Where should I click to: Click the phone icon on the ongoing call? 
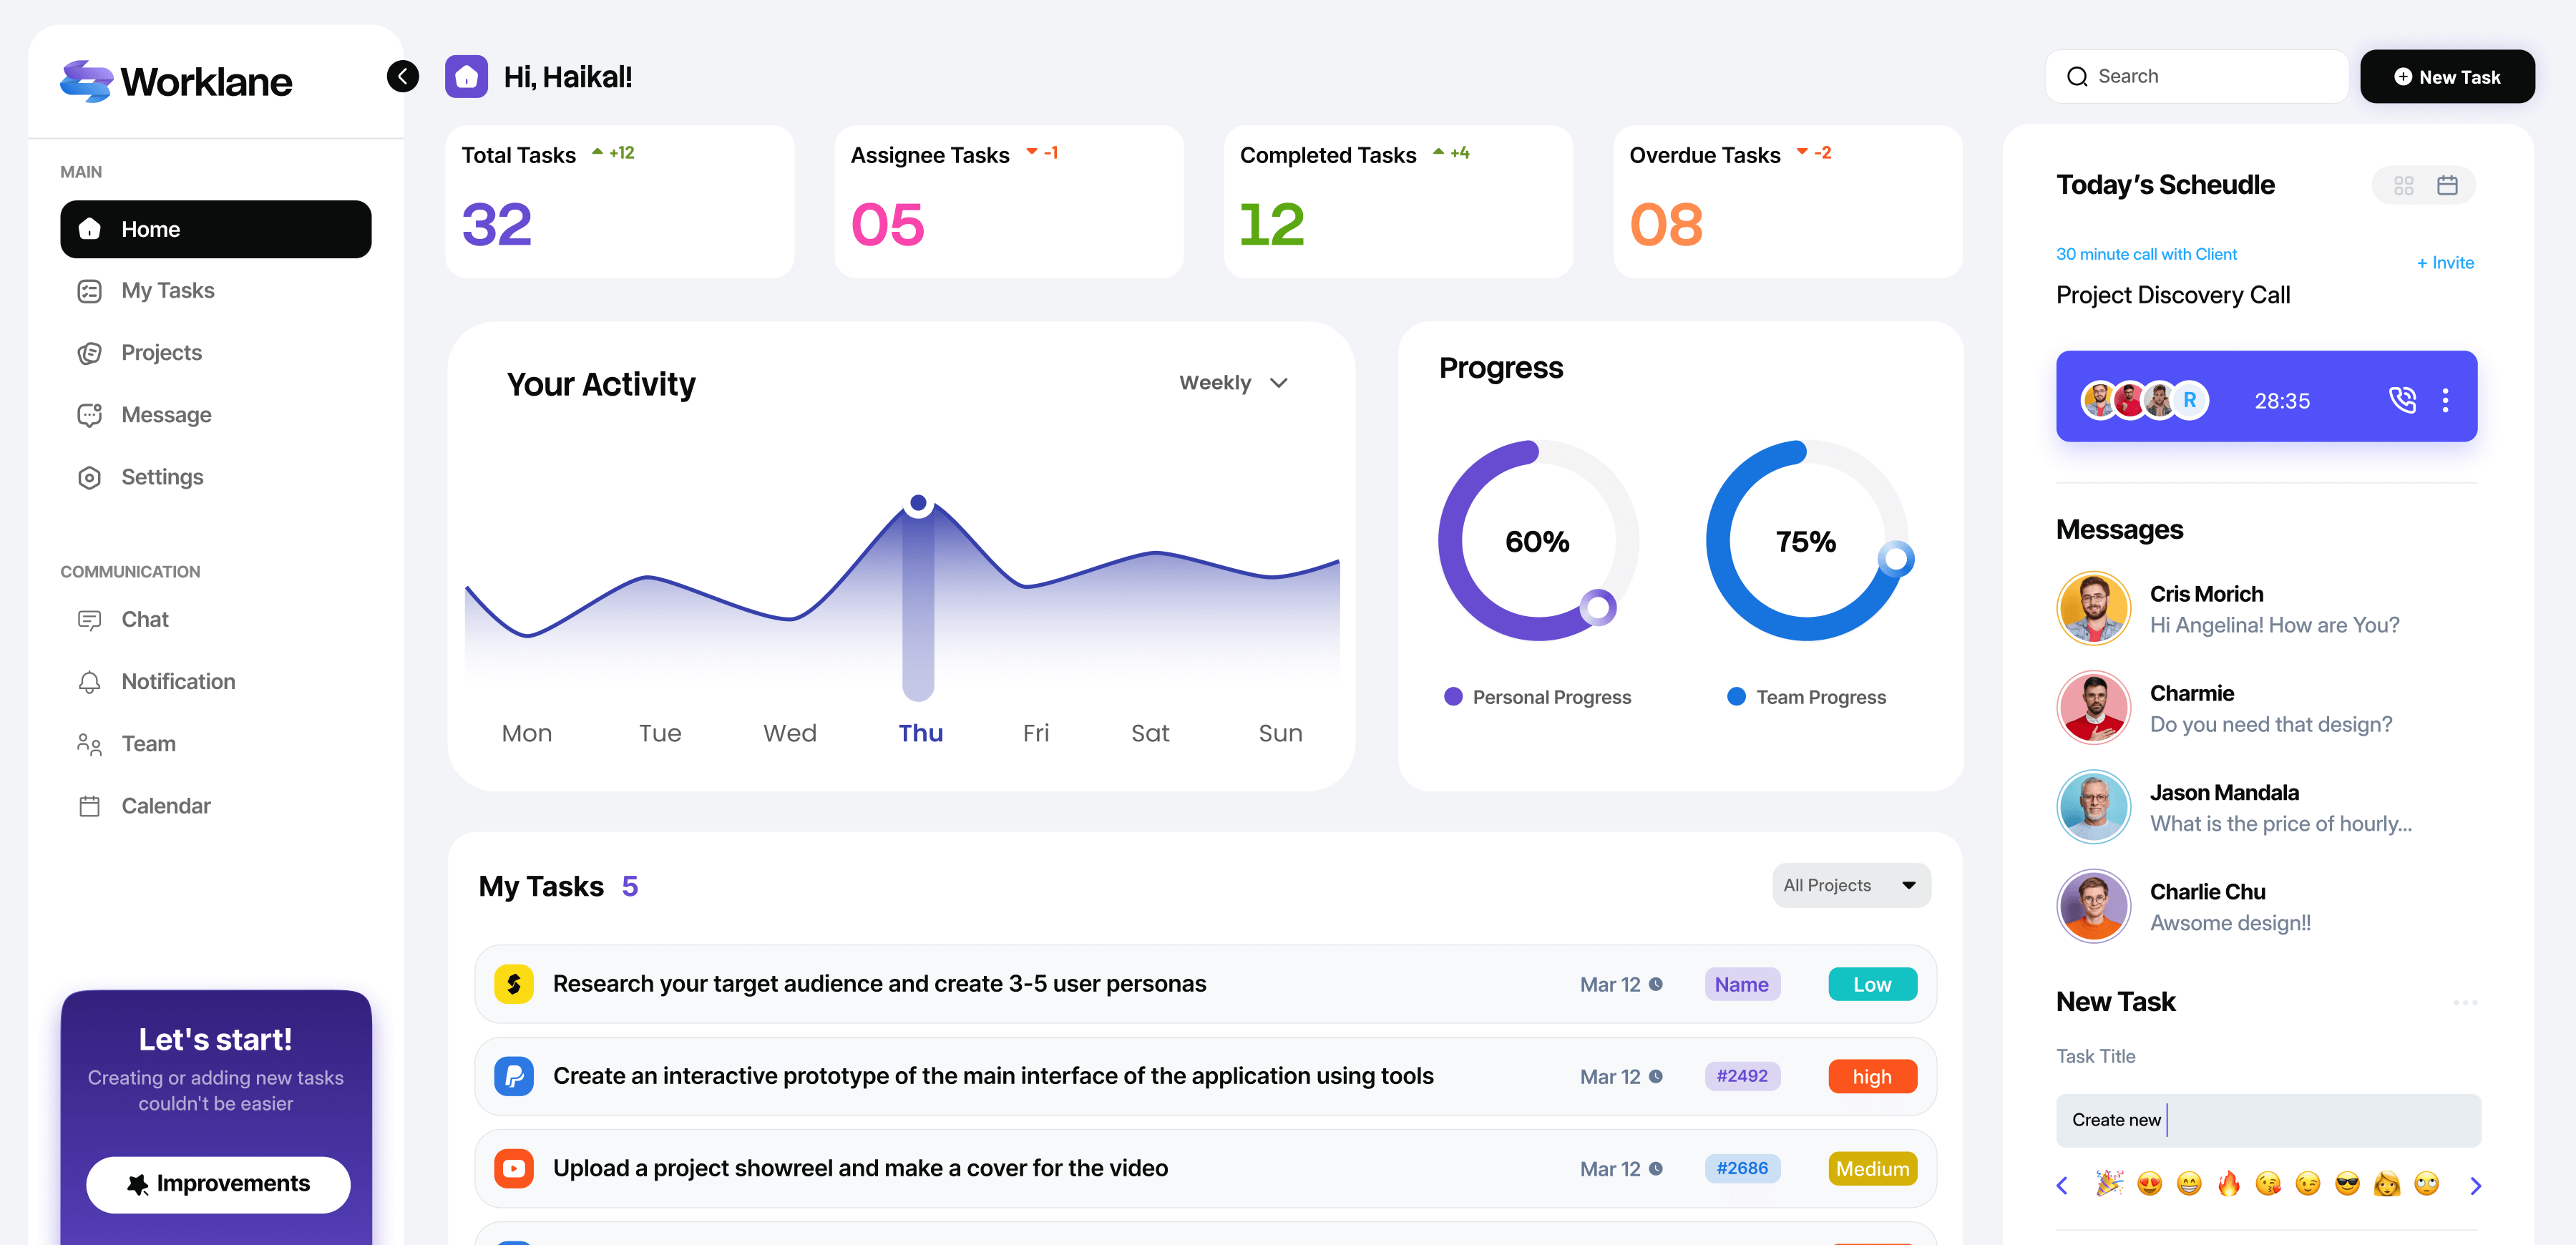point(2404,399)
